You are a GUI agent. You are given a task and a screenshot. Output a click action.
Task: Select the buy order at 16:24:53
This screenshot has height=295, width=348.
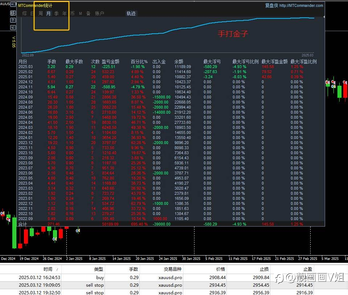click(174, 278)
